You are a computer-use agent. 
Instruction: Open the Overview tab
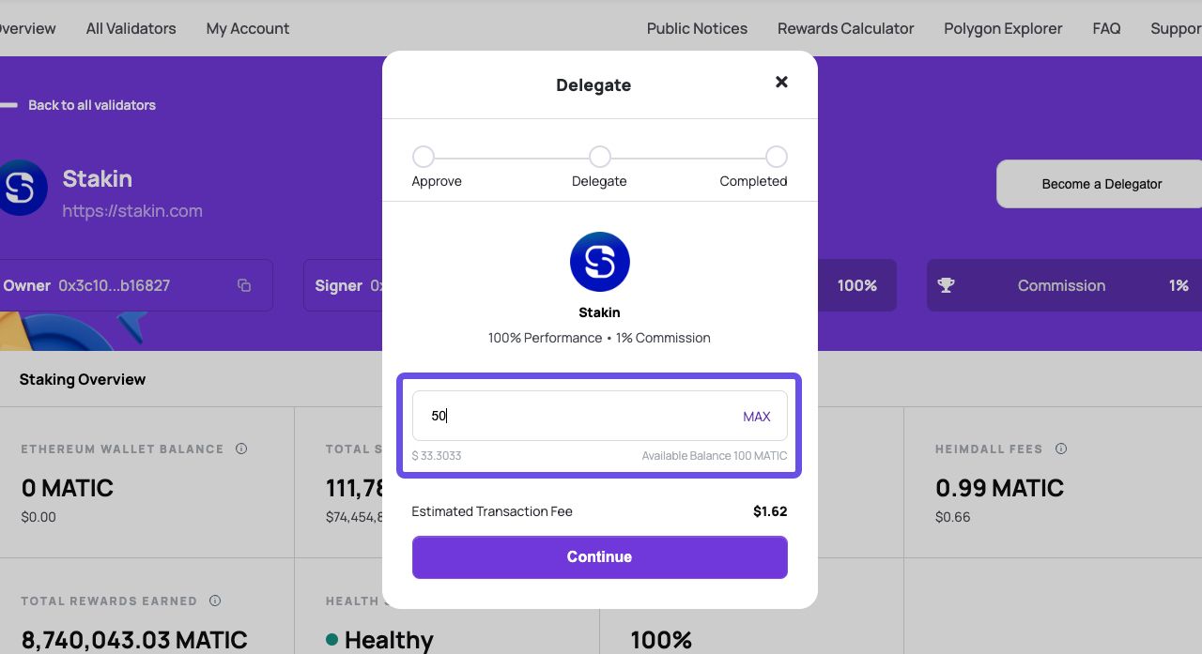coord(27,28)
